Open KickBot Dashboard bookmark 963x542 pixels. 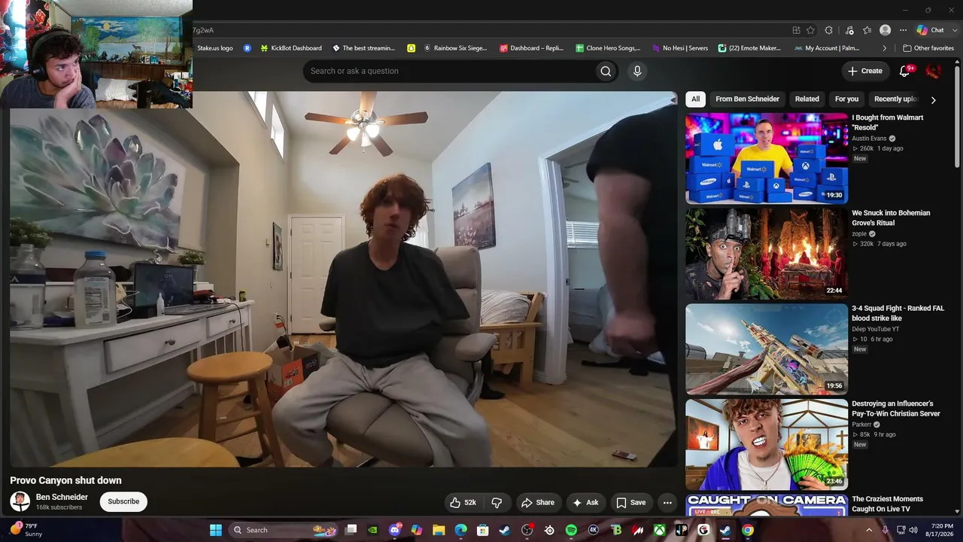pyautogui.click(x=290, y=48)
